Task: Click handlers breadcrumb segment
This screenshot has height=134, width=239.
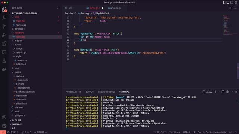Action: [70, 13]
